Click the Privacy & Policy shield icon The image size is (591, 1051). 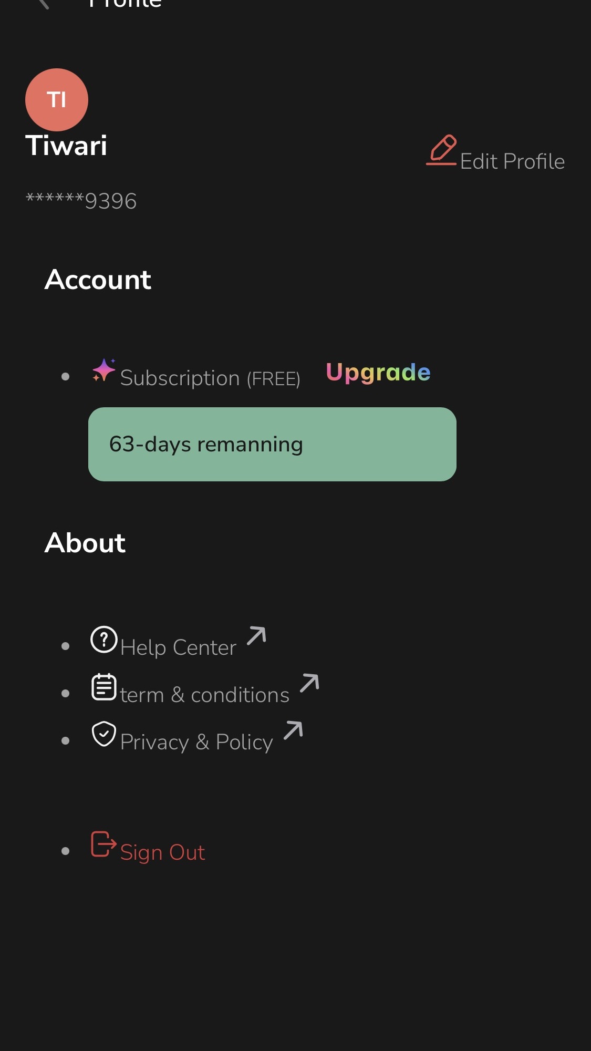[104, 734]
